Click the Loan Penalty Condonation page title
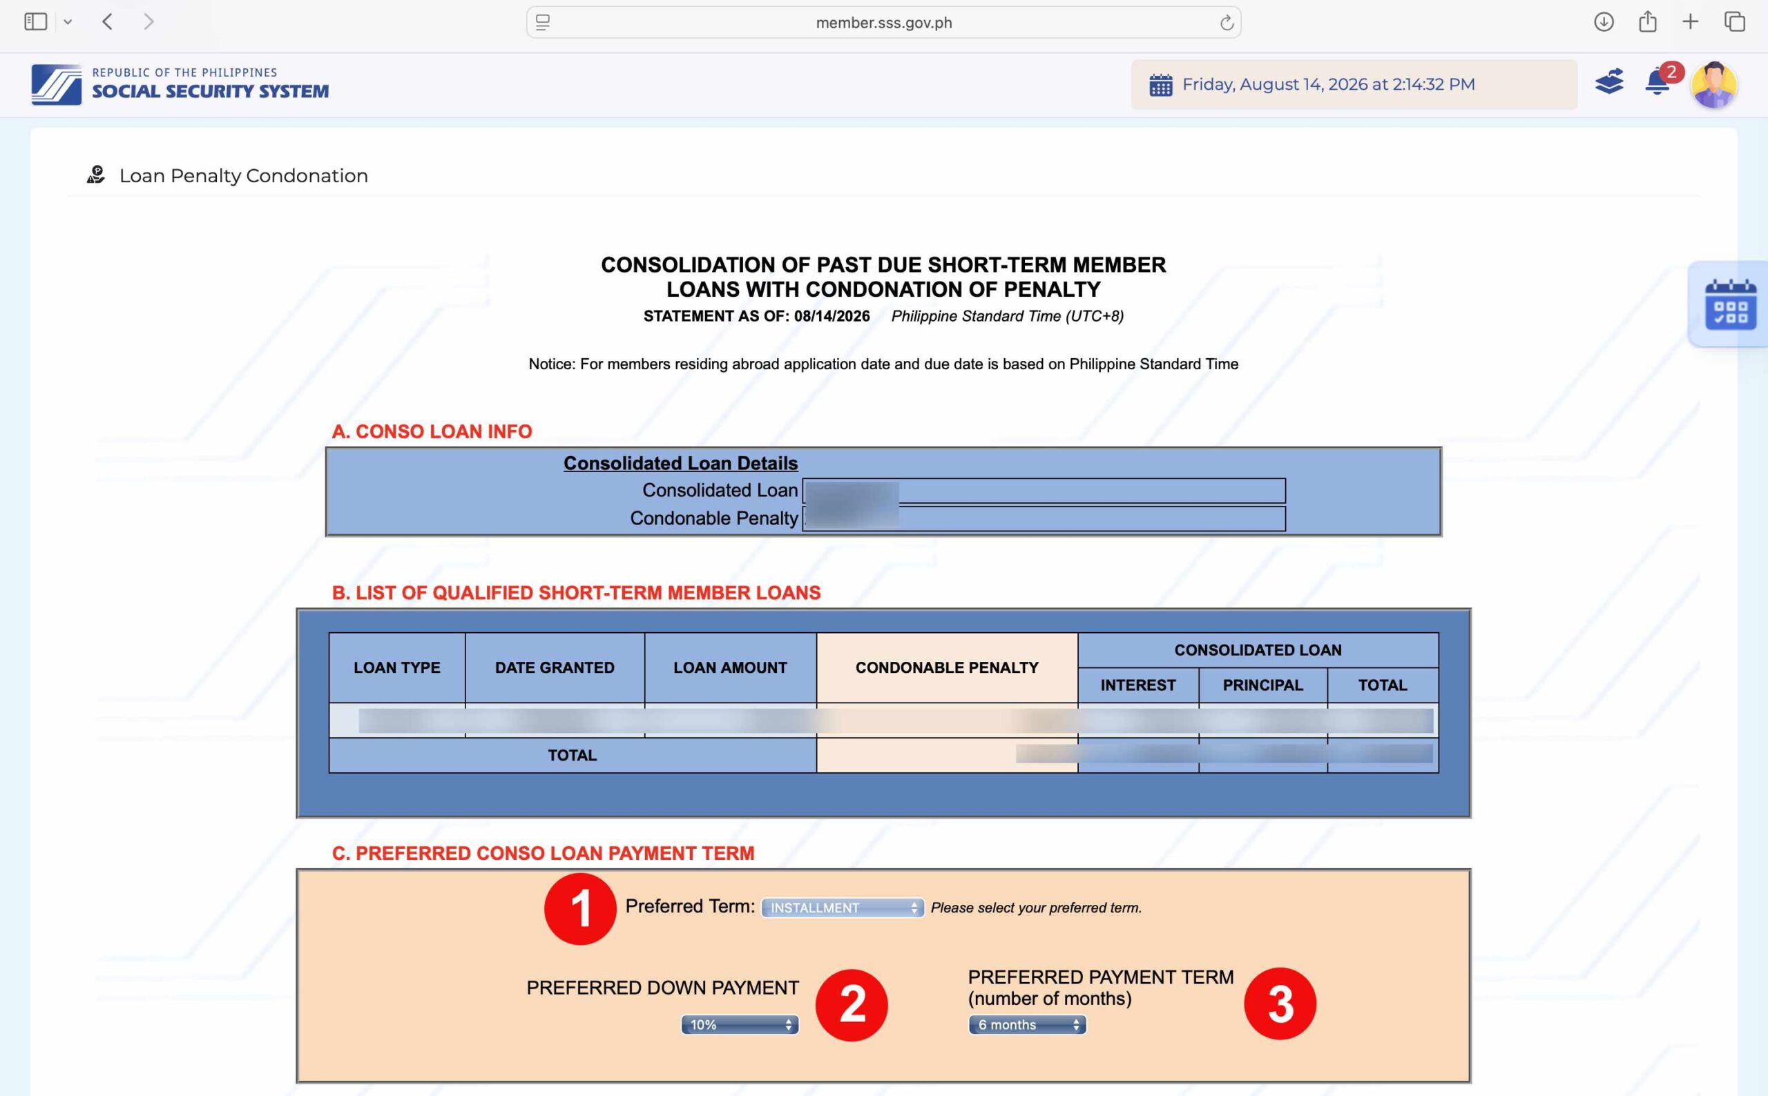1768x1096 pixels. [244, 175]
